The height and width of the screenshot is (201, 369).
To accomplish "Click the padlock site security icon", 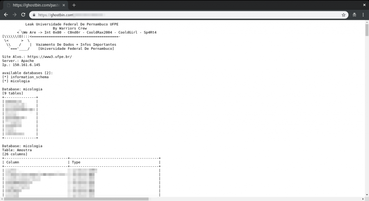I will point(34,15).
